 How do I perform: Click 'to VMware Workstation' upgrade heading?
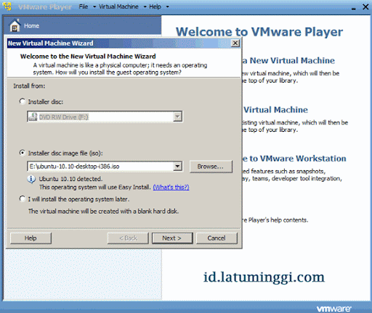(294, 159)
